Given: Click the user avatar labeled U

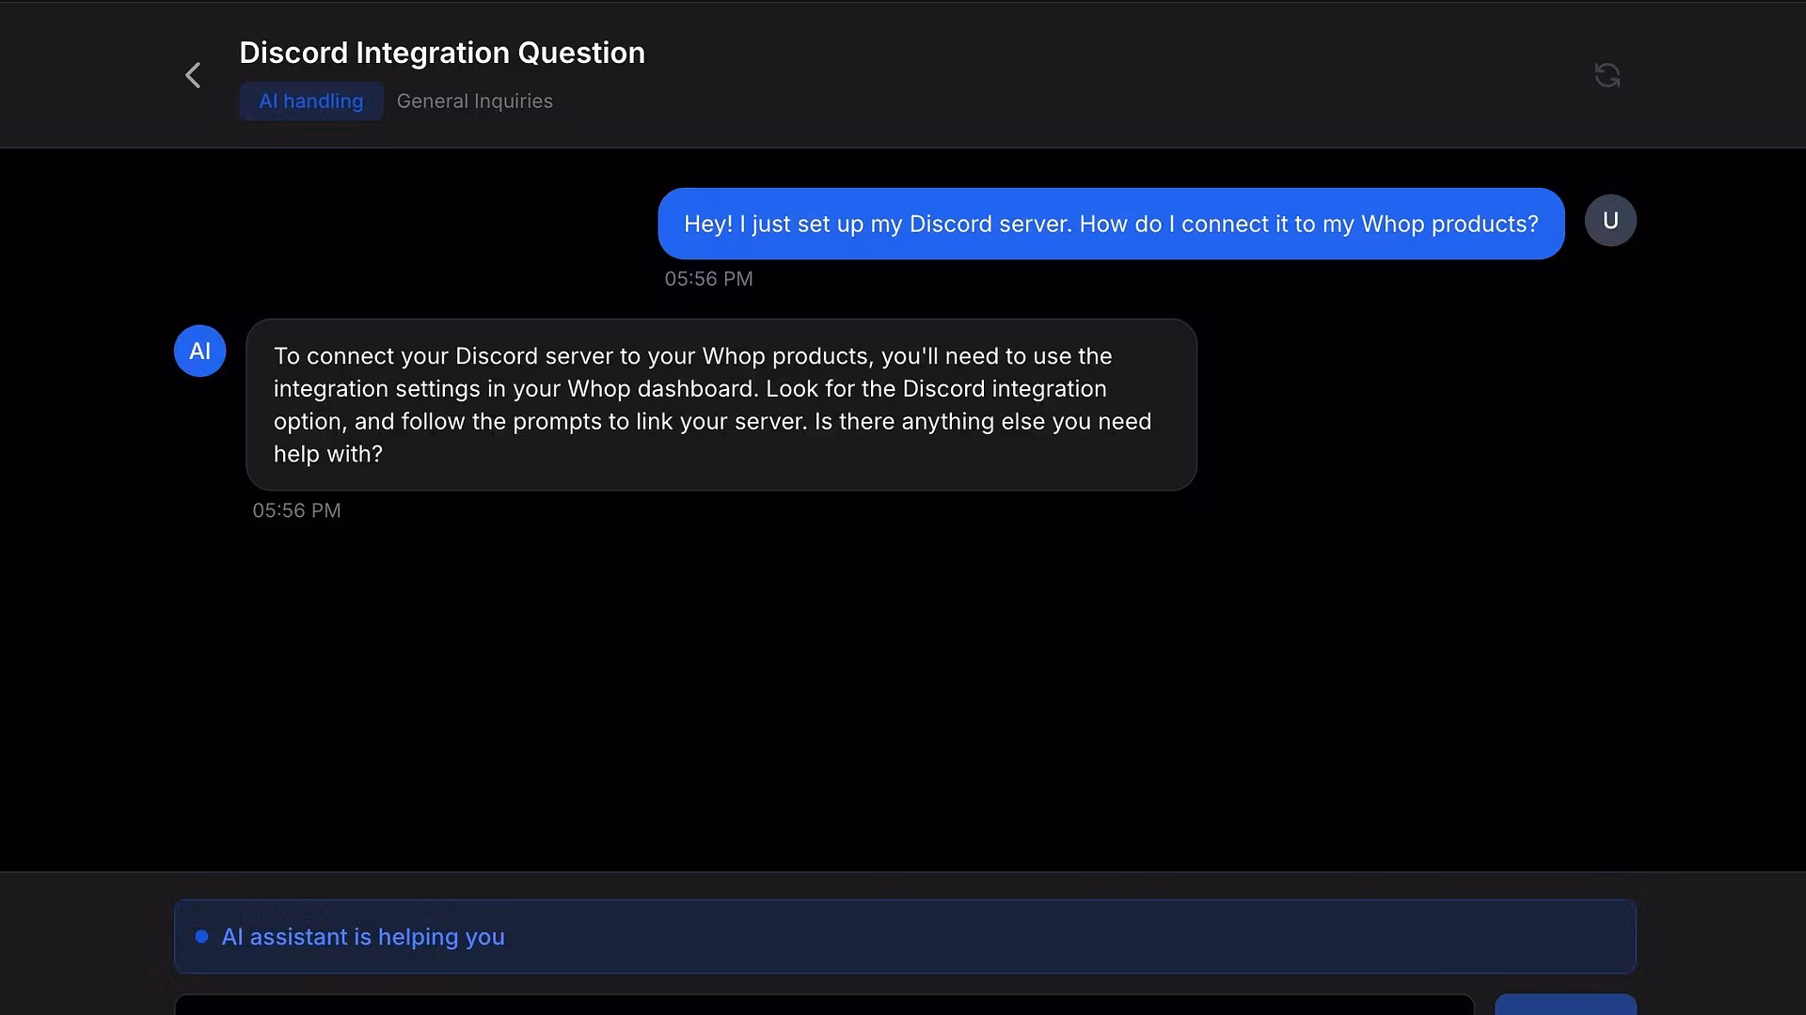Looking at the screenshot, I should [1610, 221].
